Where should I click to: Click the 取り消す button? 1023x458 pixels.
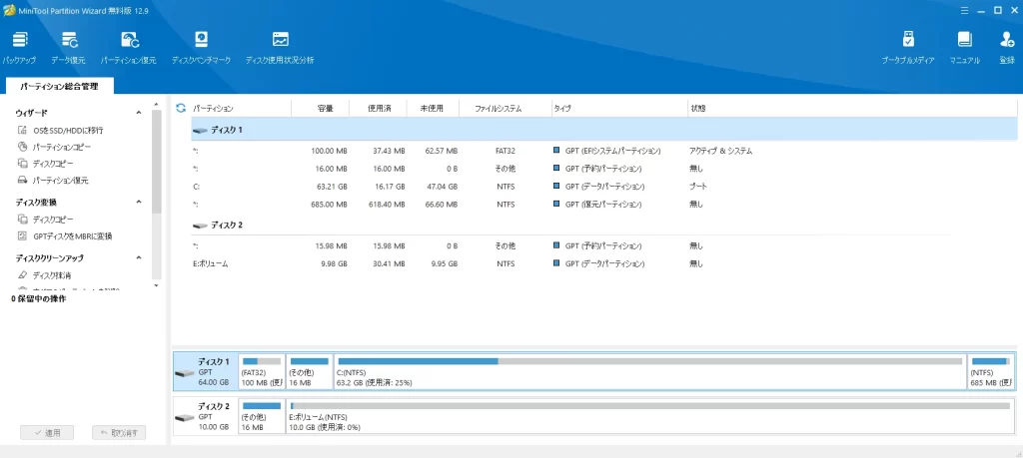point(119,432)
